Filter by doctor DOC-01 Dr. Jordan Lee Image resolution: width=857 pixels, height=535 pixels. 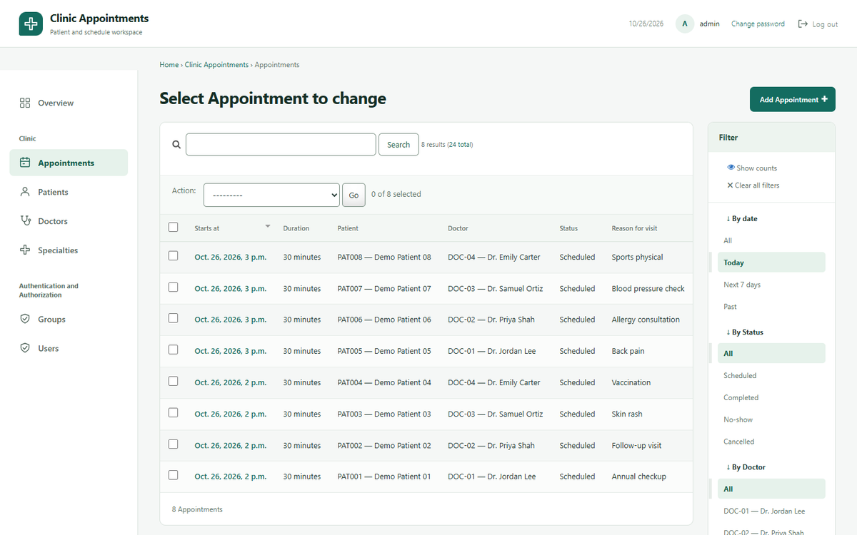pos(771,511)
